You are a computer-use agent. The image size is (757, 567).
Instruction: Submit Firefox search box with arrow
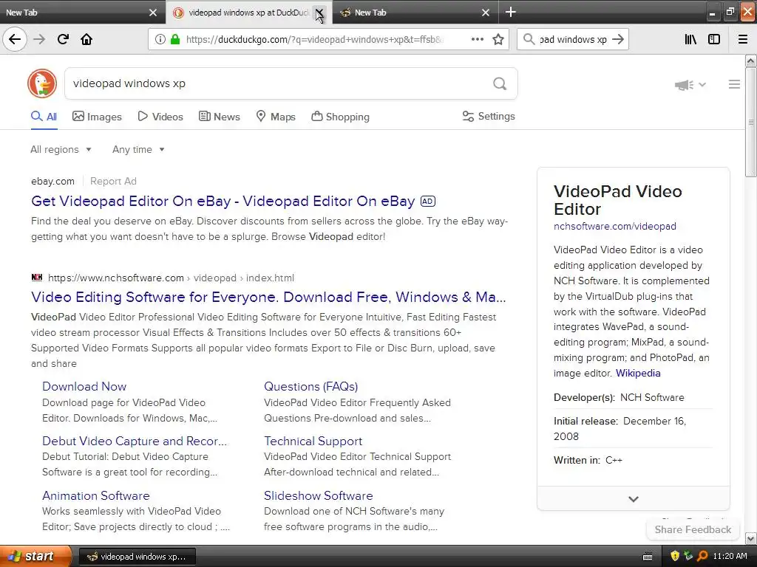point(618,39)
